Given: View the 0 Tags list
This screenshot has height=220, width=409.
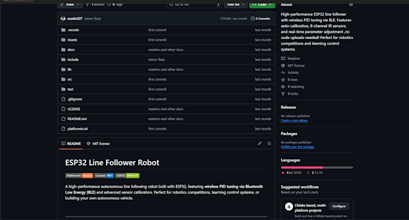Looking at the screenshot, I should click(115, 4).
